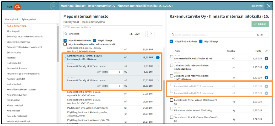Select Laminaattilattia saarni toimisto 9,5x205x2050 row

112,50
